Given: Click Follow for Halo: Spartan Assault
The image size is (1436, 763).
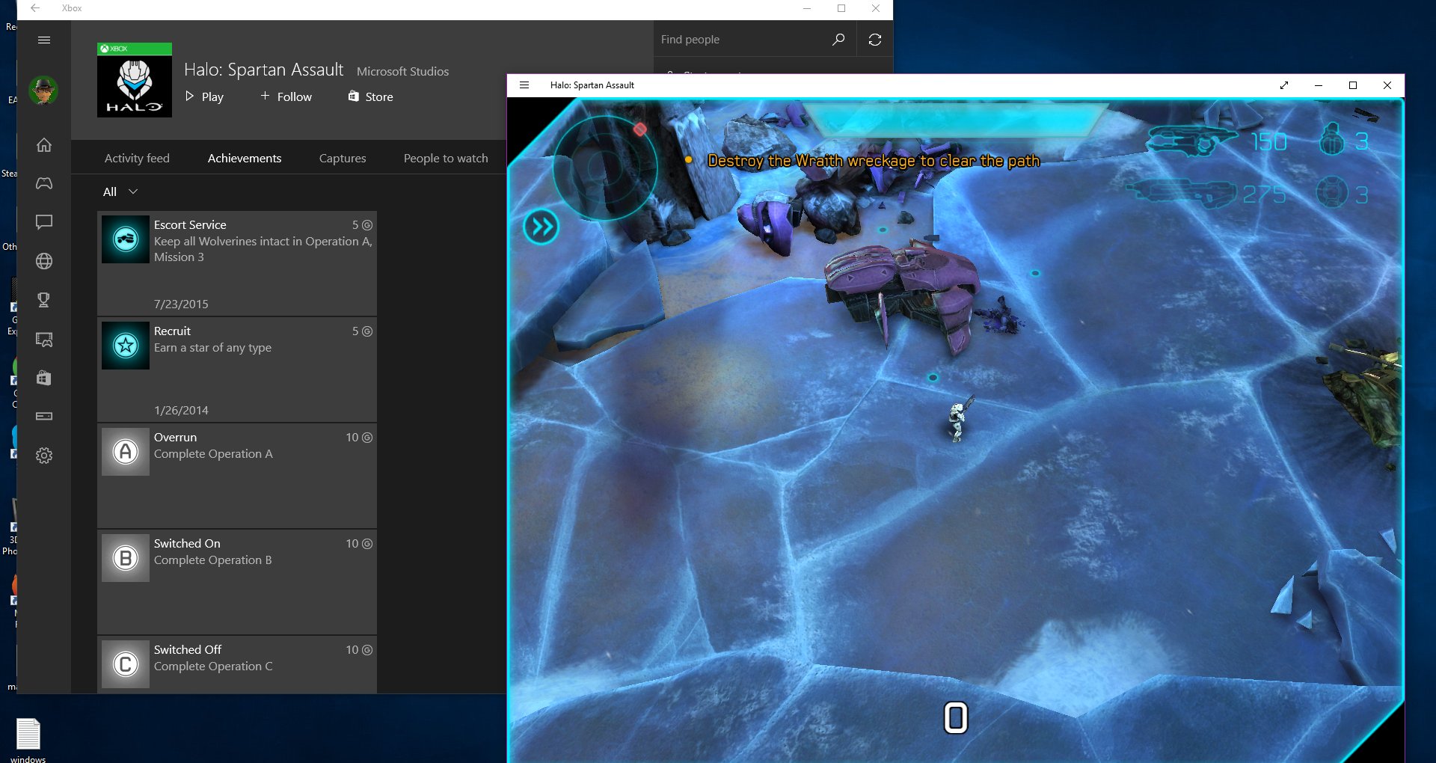Looking at the screenshot, I should [286, 96].
